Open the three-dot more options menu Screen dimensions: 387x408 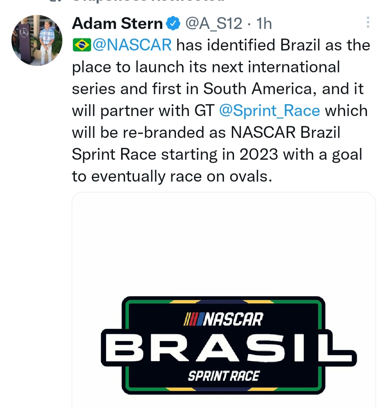[x=368, y=23]
